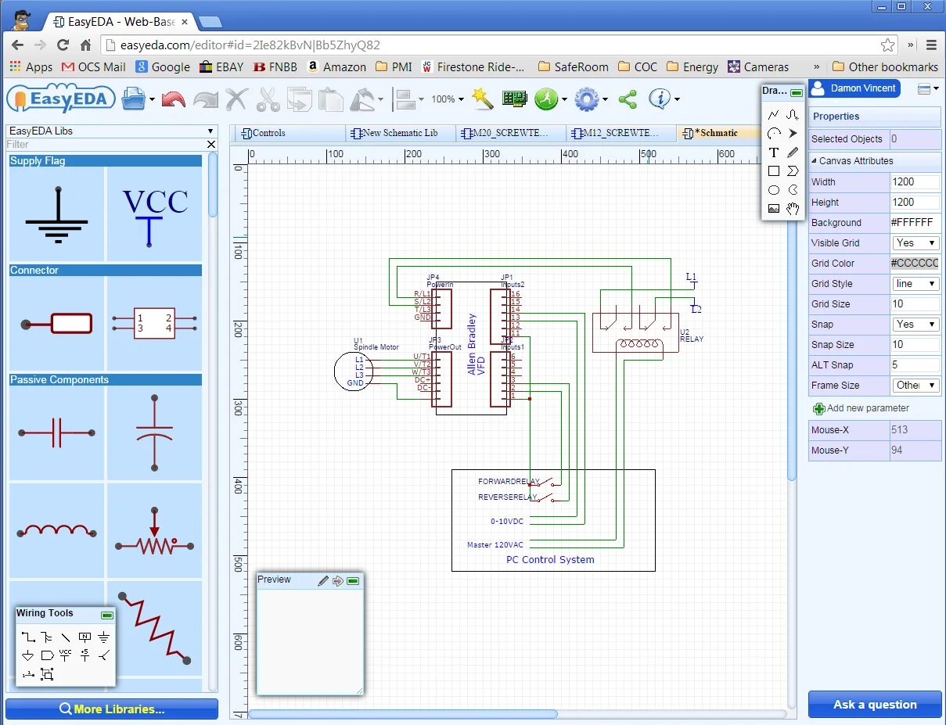Open the Other bookmarks folder
This screenshot has width=946, height=725.
(885, 67)
